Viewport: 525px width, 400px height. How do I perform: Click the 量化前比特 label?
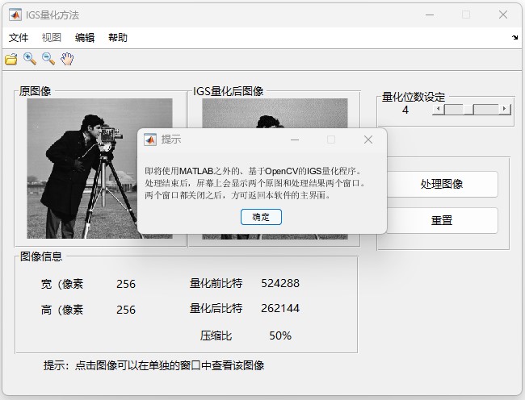click(x=216, y=283)
